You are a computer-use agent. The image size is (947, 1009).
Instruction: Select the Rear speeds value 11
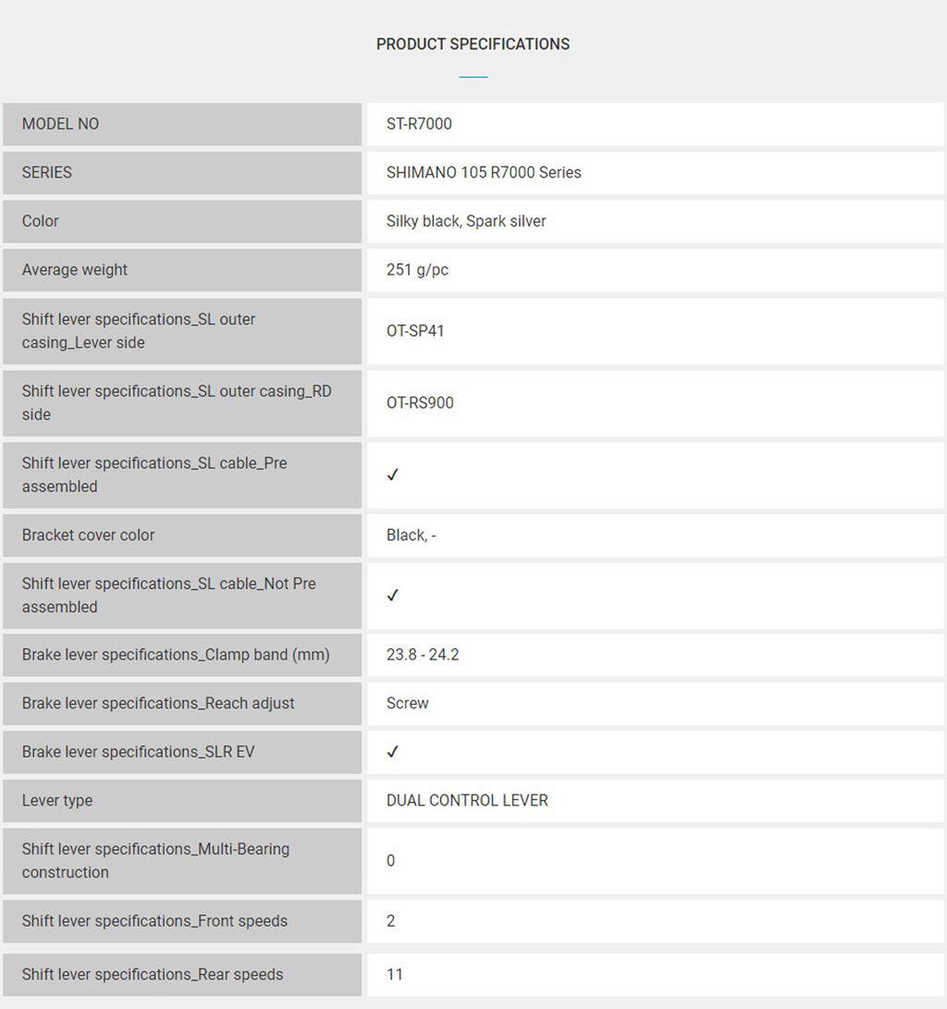(394, 974)
